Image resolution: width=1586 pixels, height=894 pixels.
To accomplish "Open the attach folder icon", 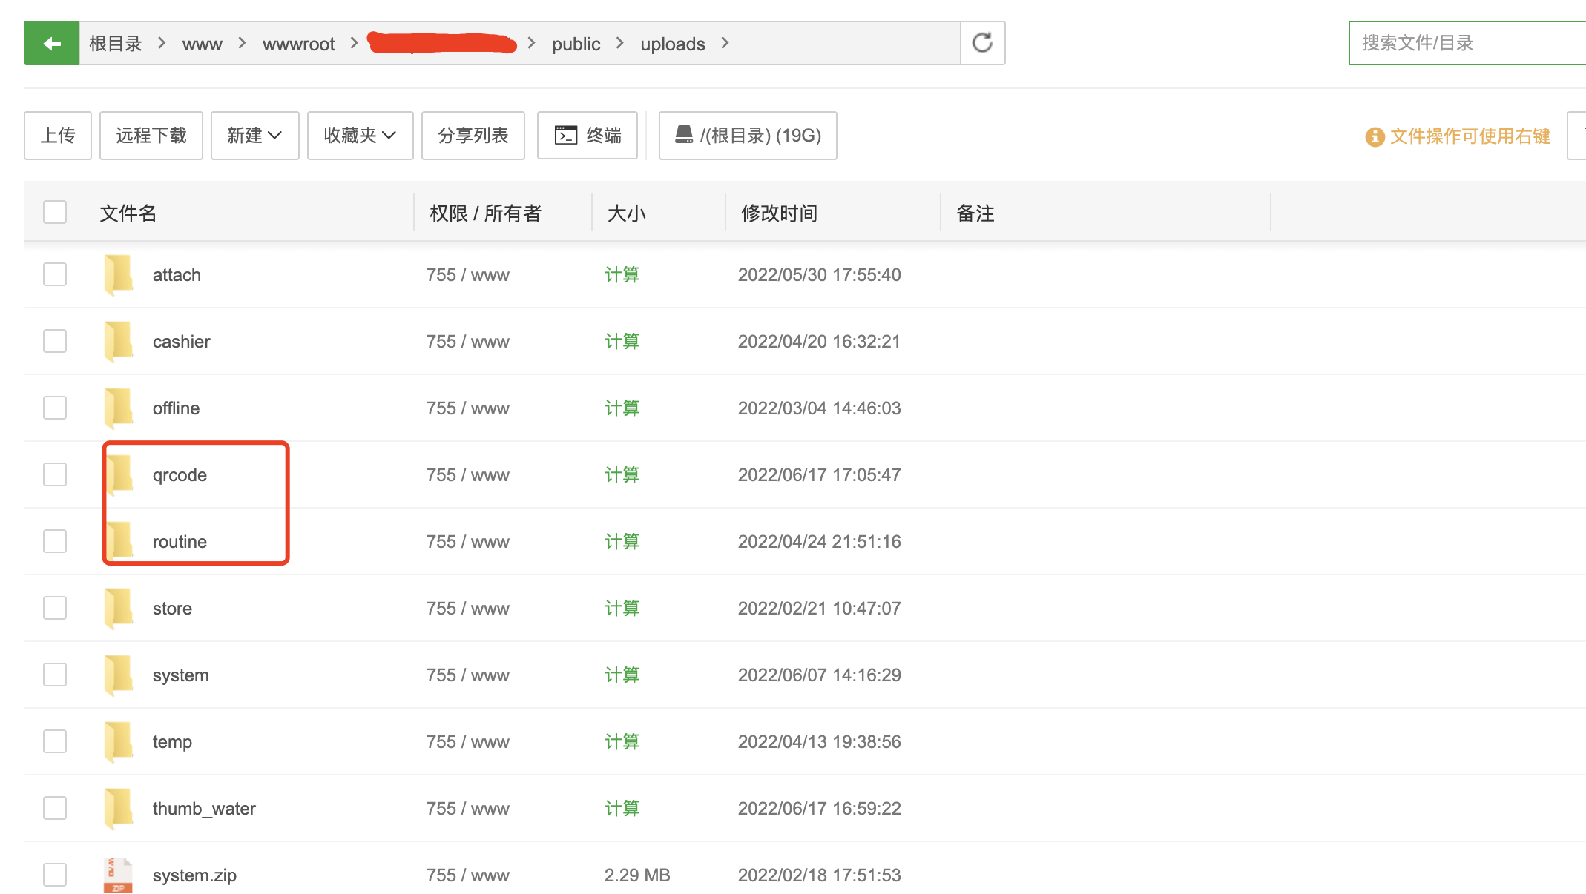I will coord(119,274).
